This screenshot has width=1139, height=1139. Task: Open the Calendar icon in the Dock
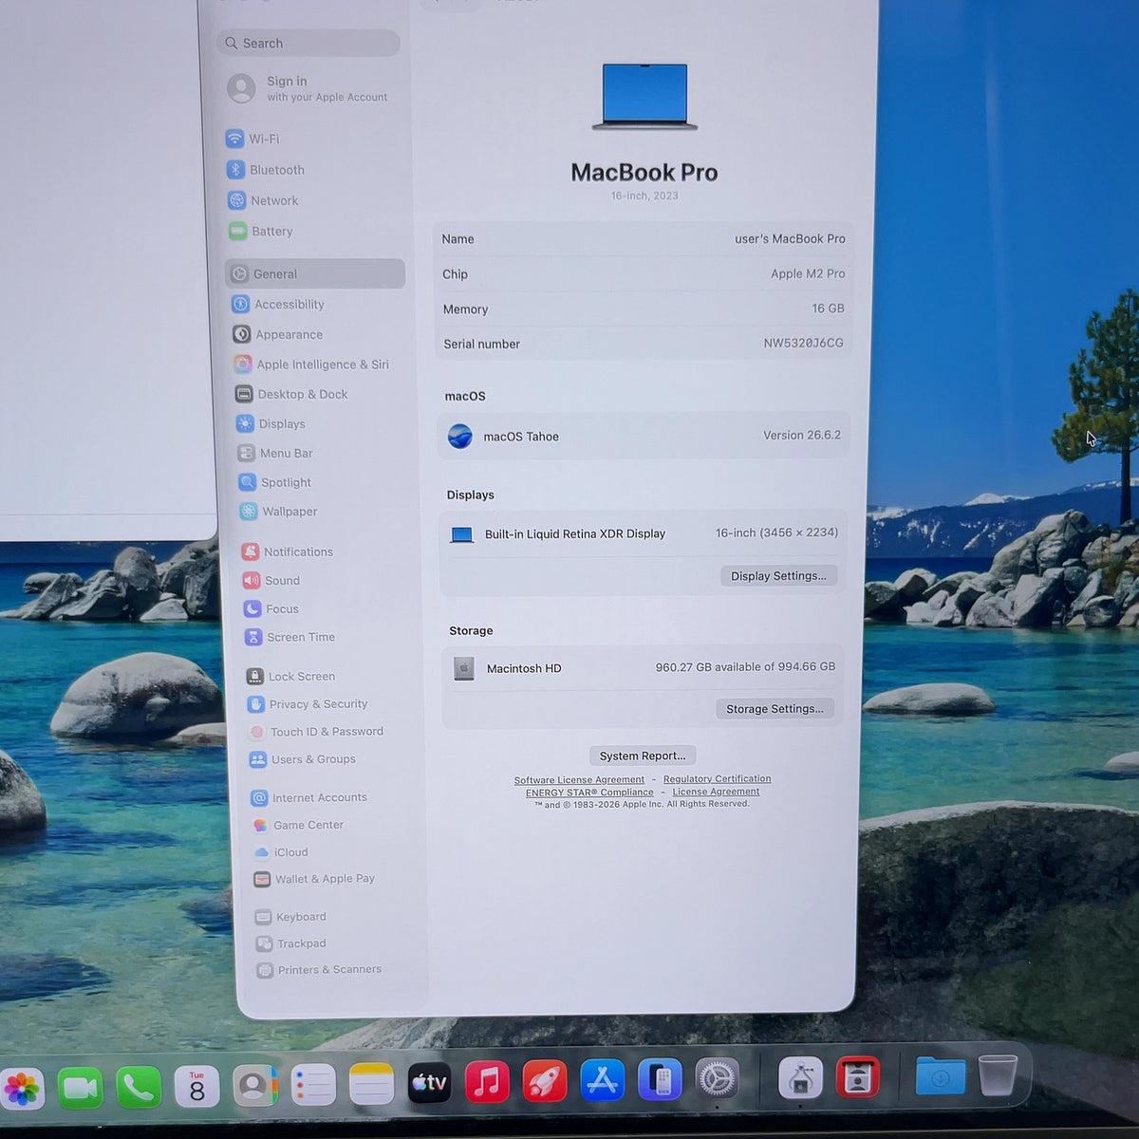pos(196,1087)
